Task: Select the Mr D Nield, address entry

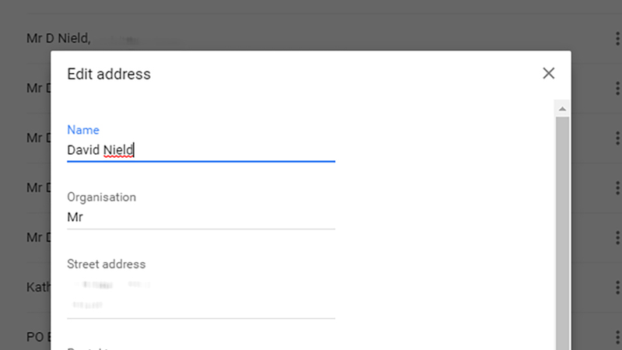Action: [59, 38]
